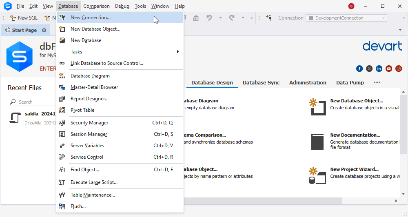Click the New Project Wizard icon
This screenshot has height=217, width=408.
coord(317,176)
